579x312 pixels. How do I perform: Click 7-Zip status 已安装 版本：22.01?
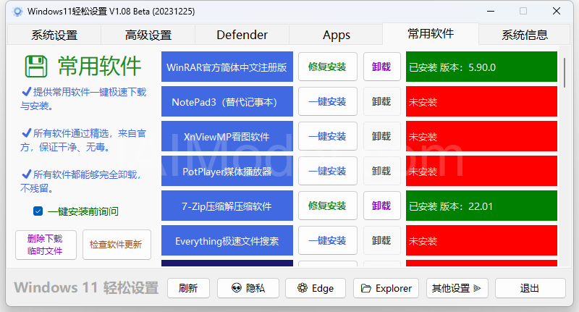481,206
